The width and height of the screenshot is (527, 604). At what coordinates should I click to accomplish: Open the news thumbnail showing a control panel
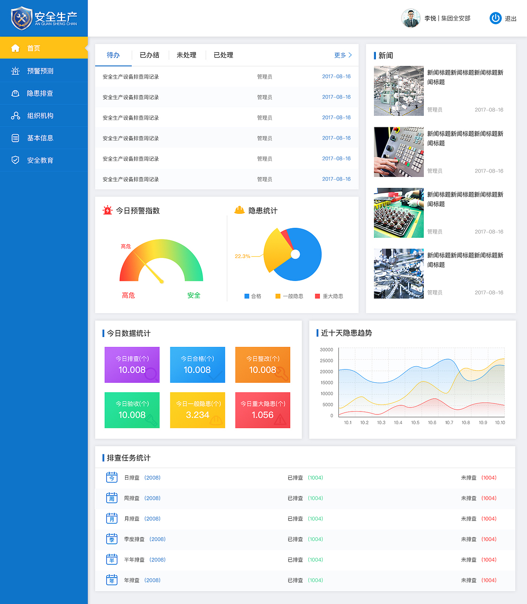399,152
